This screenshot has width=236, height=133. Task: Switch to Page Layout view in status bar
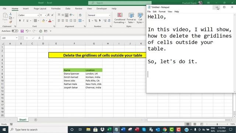click(195, 124)
